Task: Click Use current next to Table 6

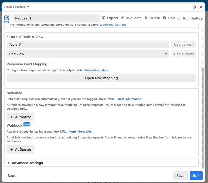Action: pos(183,44)
